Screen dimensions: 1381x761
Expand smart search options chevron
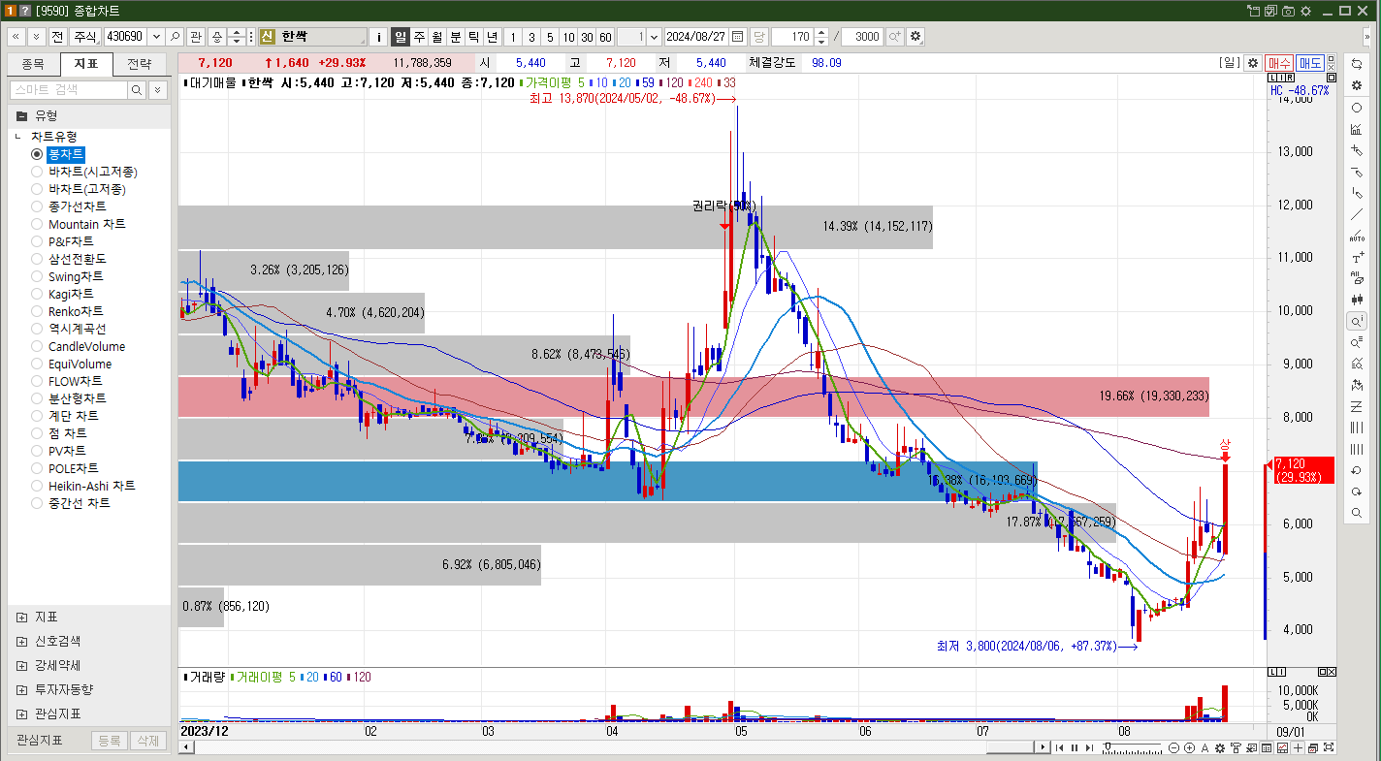coord(156,89)
